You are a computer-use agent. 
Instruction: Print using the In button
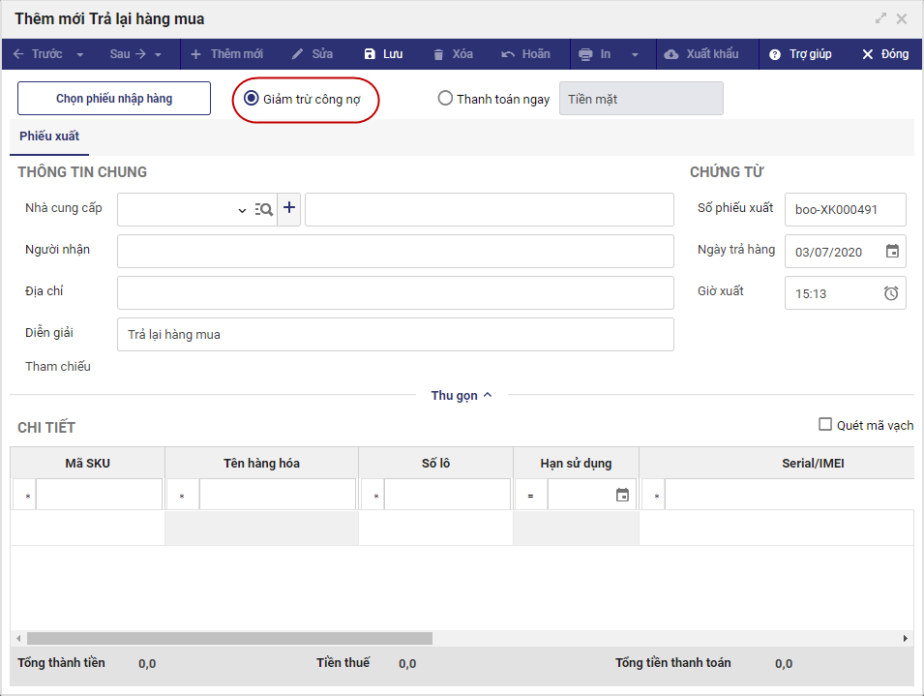595,54
